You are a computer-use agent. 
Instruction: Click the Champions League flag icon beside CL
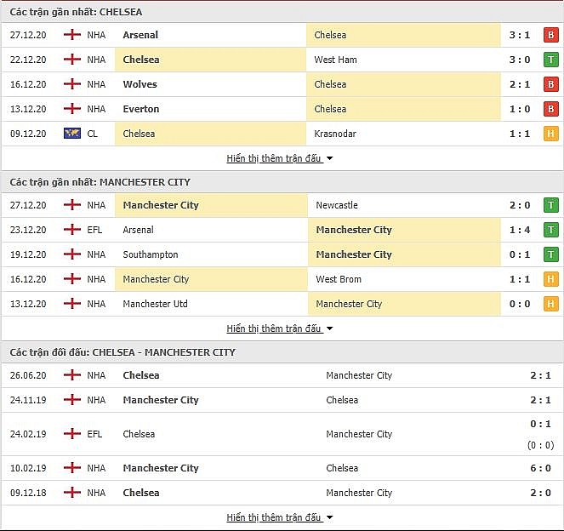(x=72, y=134)
